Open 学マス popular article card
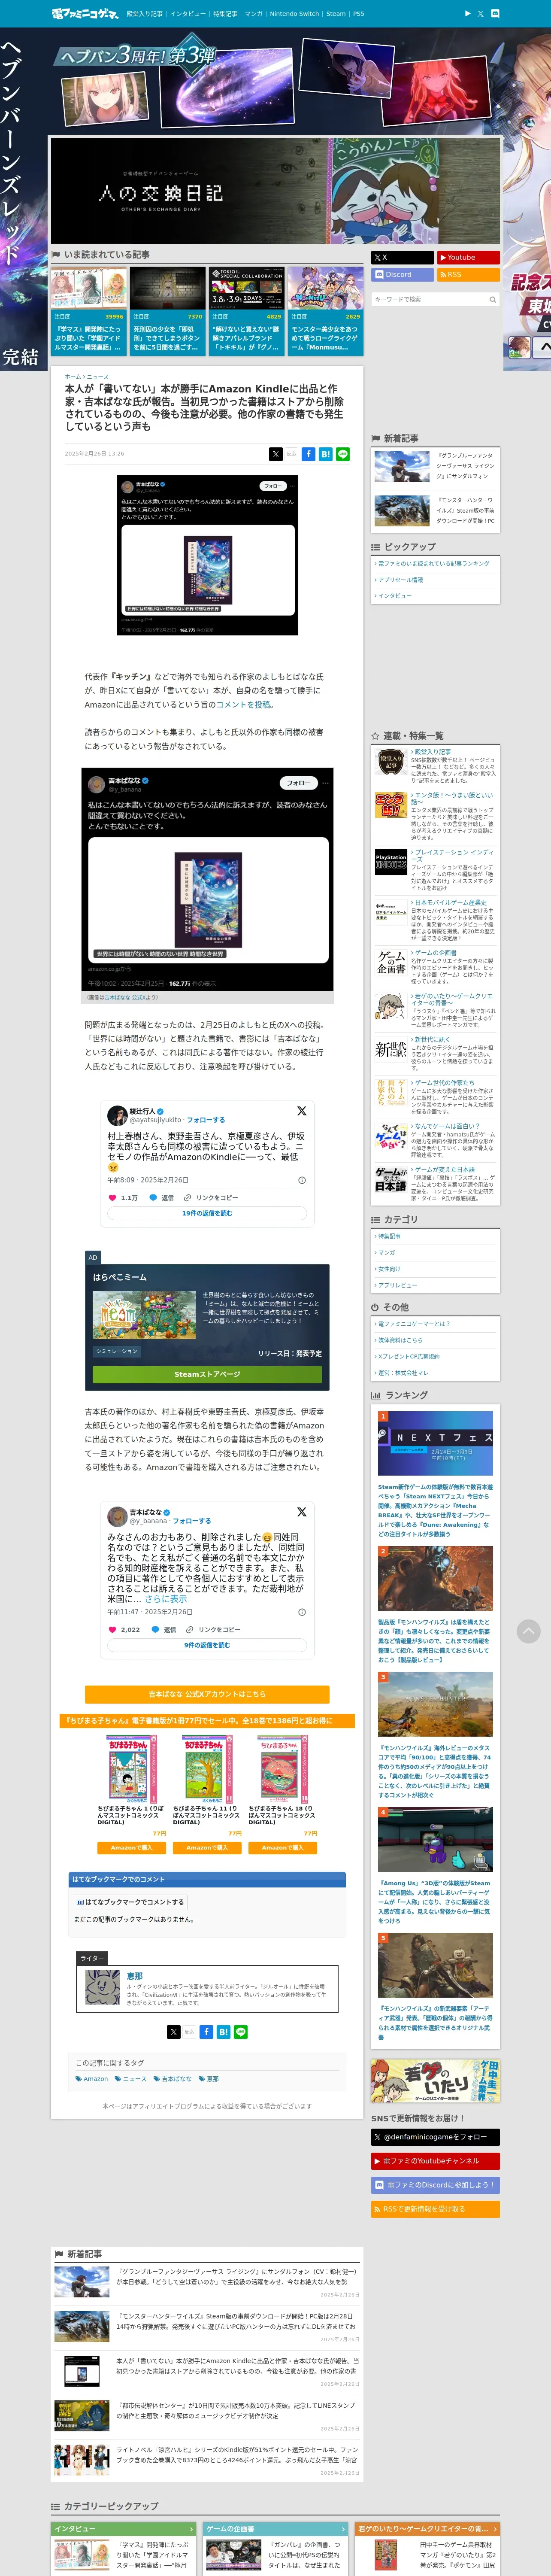Screen dimensions: 551x2576 [x=89, y=310]
